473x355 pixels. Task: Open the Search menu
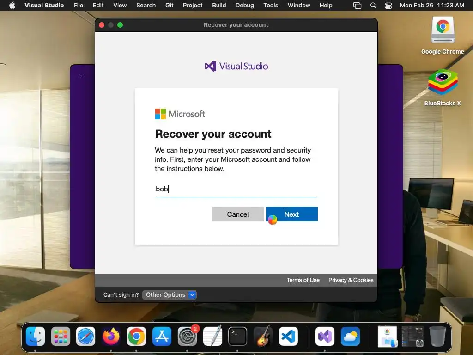click(146, 5)
